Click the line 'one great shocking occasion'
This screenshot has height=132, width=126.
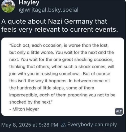point(61,60)
